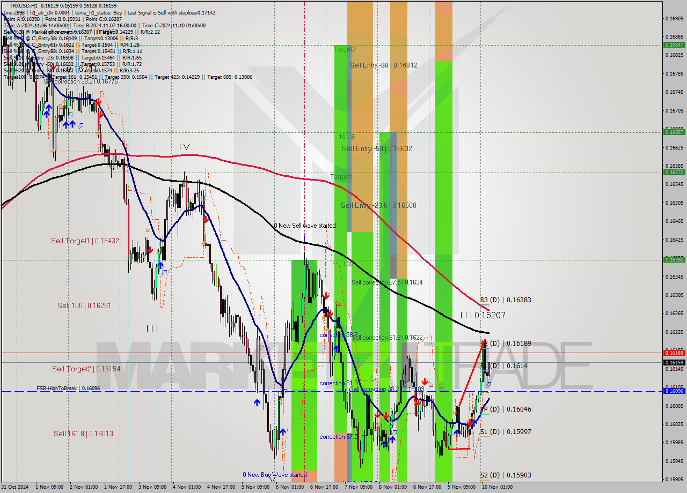This screenshot has width=687, height=493.
Task: Select the 'I I I 0.16207' wave label
Action: [483, 316]
